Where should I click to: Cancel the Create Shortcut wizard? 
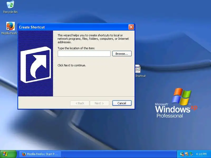coord(122,103)
